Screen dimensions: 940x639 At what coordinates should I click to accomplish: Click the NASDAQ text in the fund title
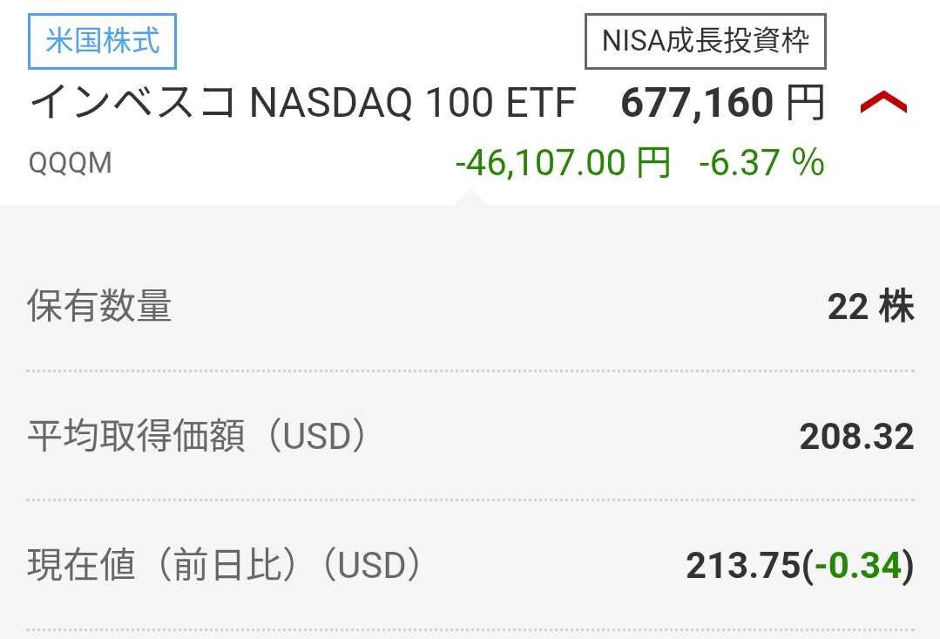(x=331, y=103)
